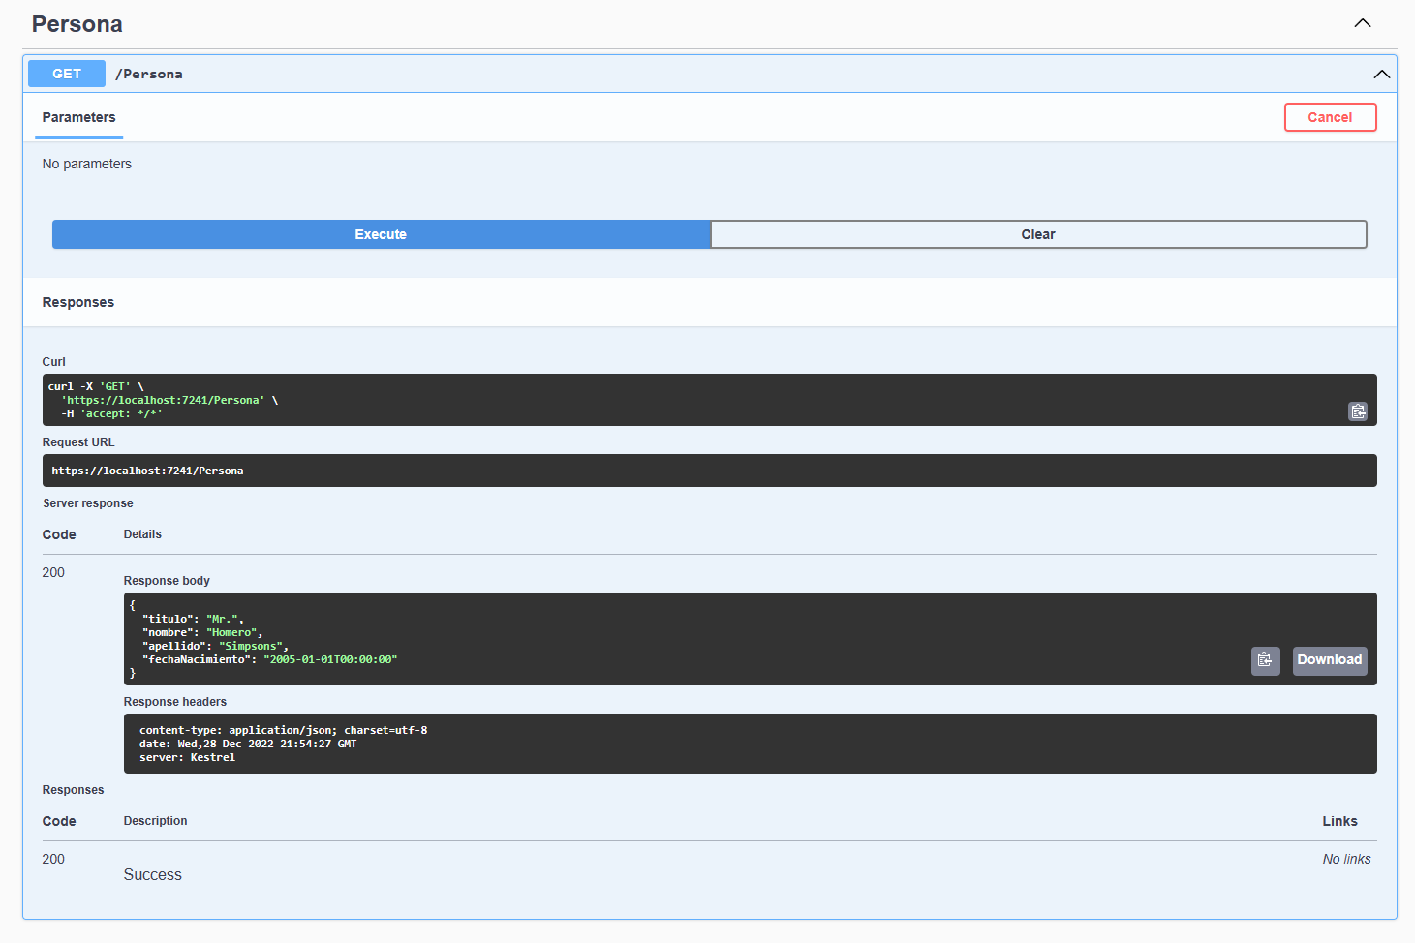The image size is (1415, 943).
Task: Clear the response results
Action: pos(1038,234)
